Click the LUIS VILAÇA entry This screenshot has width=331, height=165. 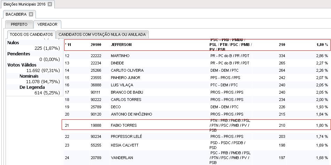(122, 85)
